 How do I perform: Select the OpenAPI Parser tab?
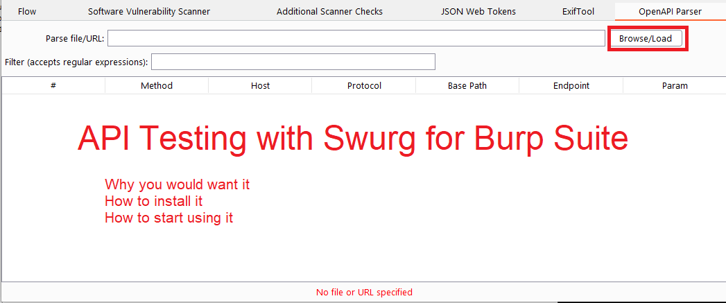pos(670,11)
